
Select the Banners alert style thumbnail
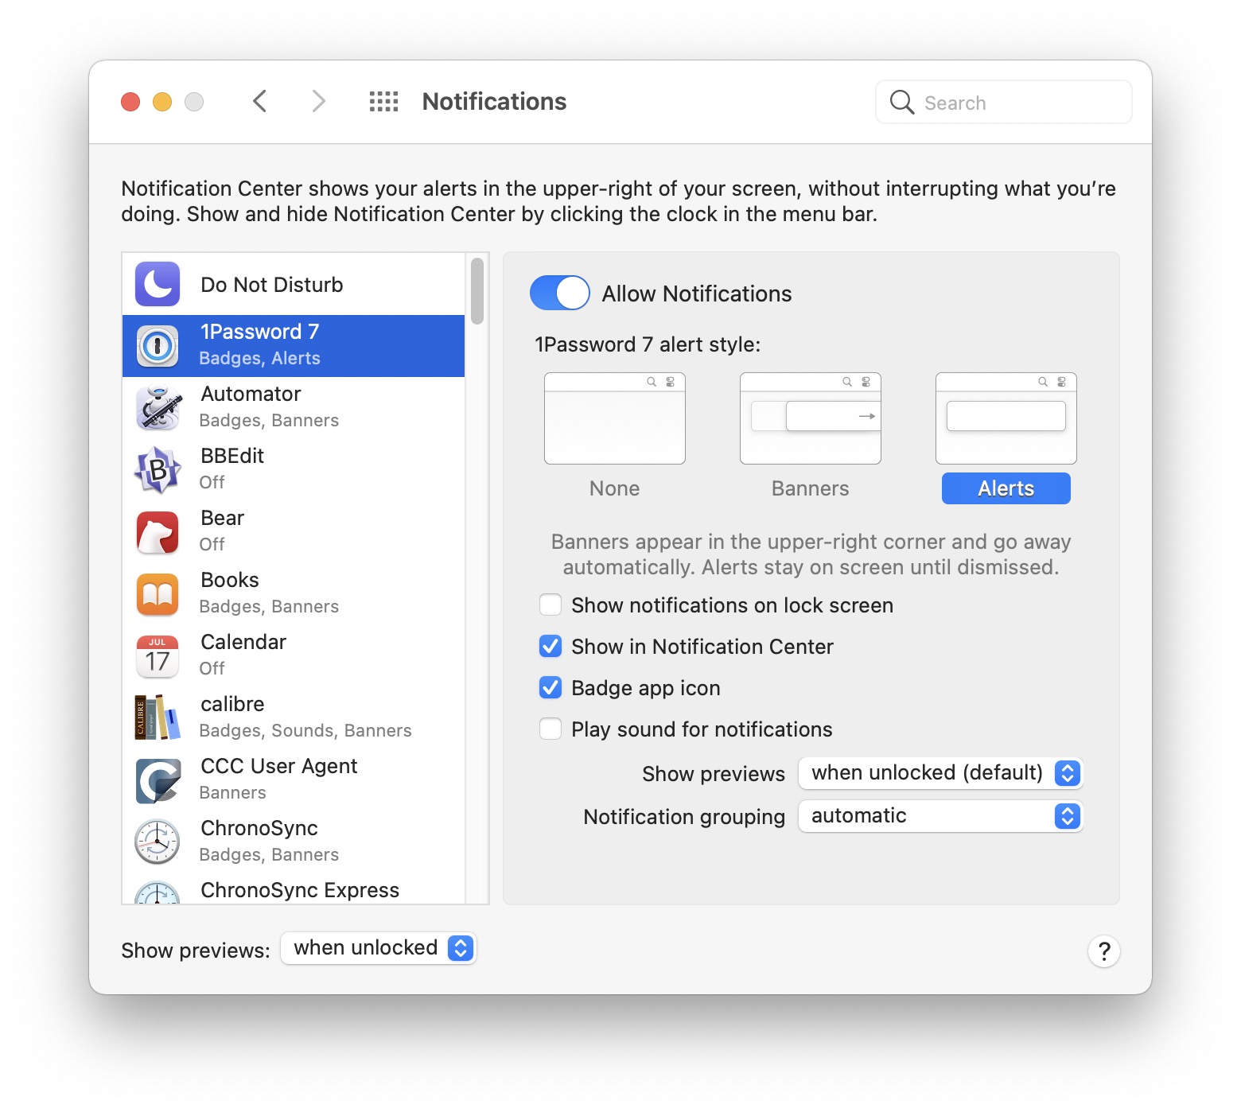tap(811, 418)
